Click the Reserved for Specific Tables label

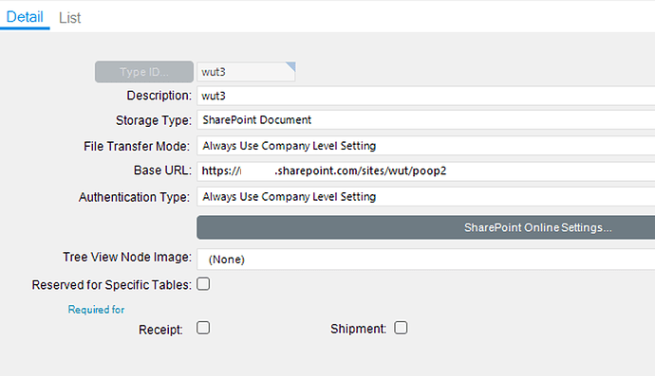[x=111, y=285]
